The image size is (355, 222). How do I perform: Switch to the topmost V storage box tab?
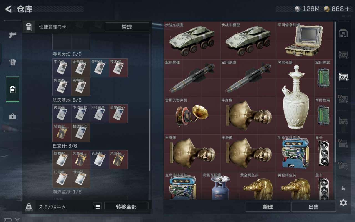coord(343,54)
